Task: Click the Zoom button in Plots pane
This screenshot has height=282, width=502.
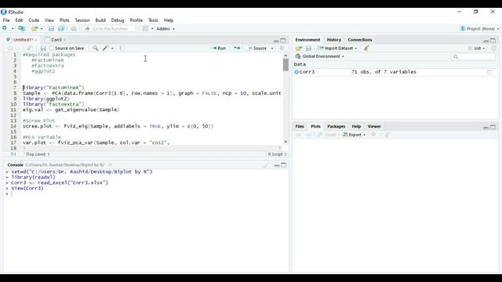Action: [327, 135]
